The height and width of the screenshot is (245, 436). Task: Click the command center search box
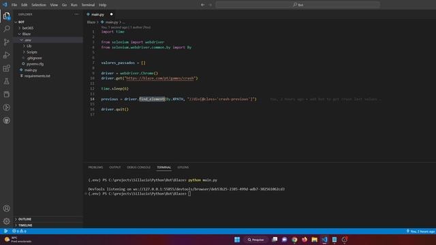[x=298, y=5]
